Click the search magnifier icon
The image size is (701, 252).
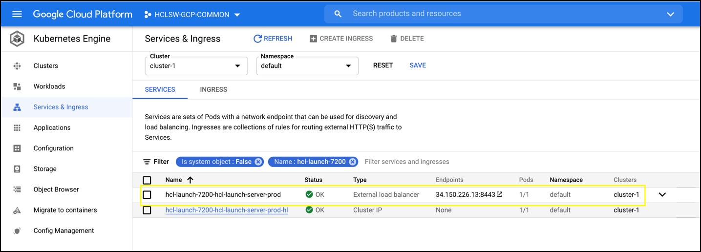[338, 14]
